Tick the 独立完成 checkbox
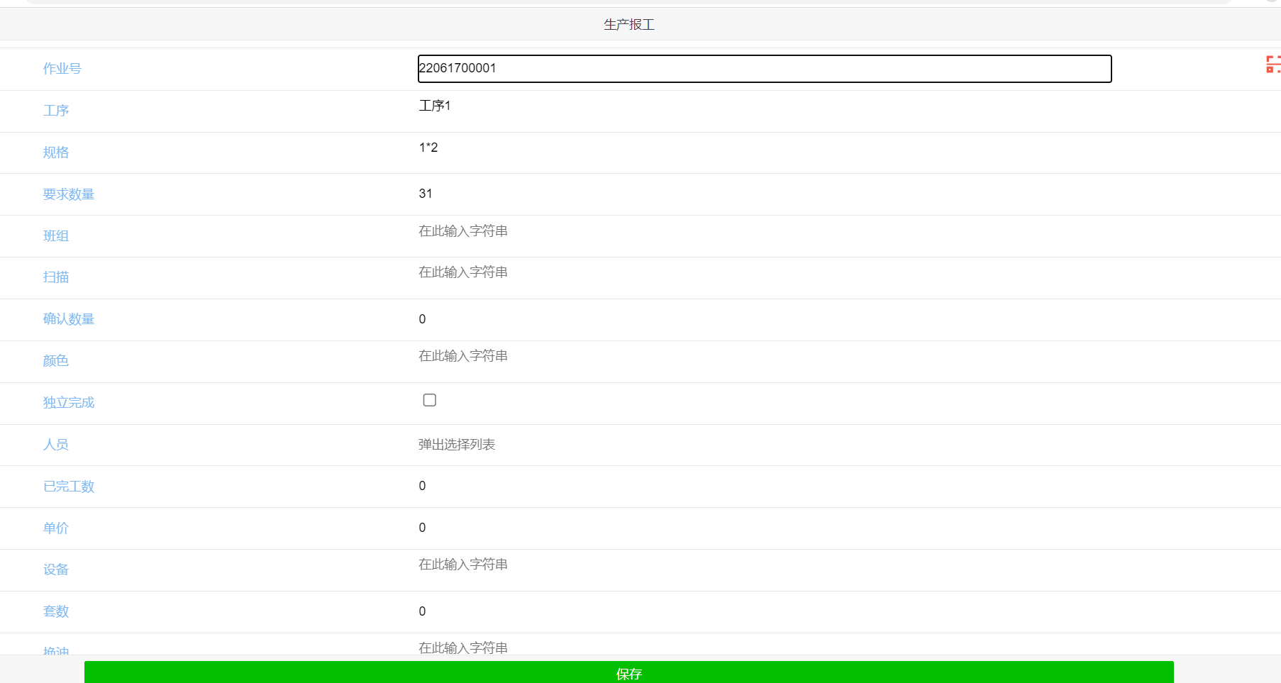The height and width of the screenshot is (683, 1281). click(429, 400)
